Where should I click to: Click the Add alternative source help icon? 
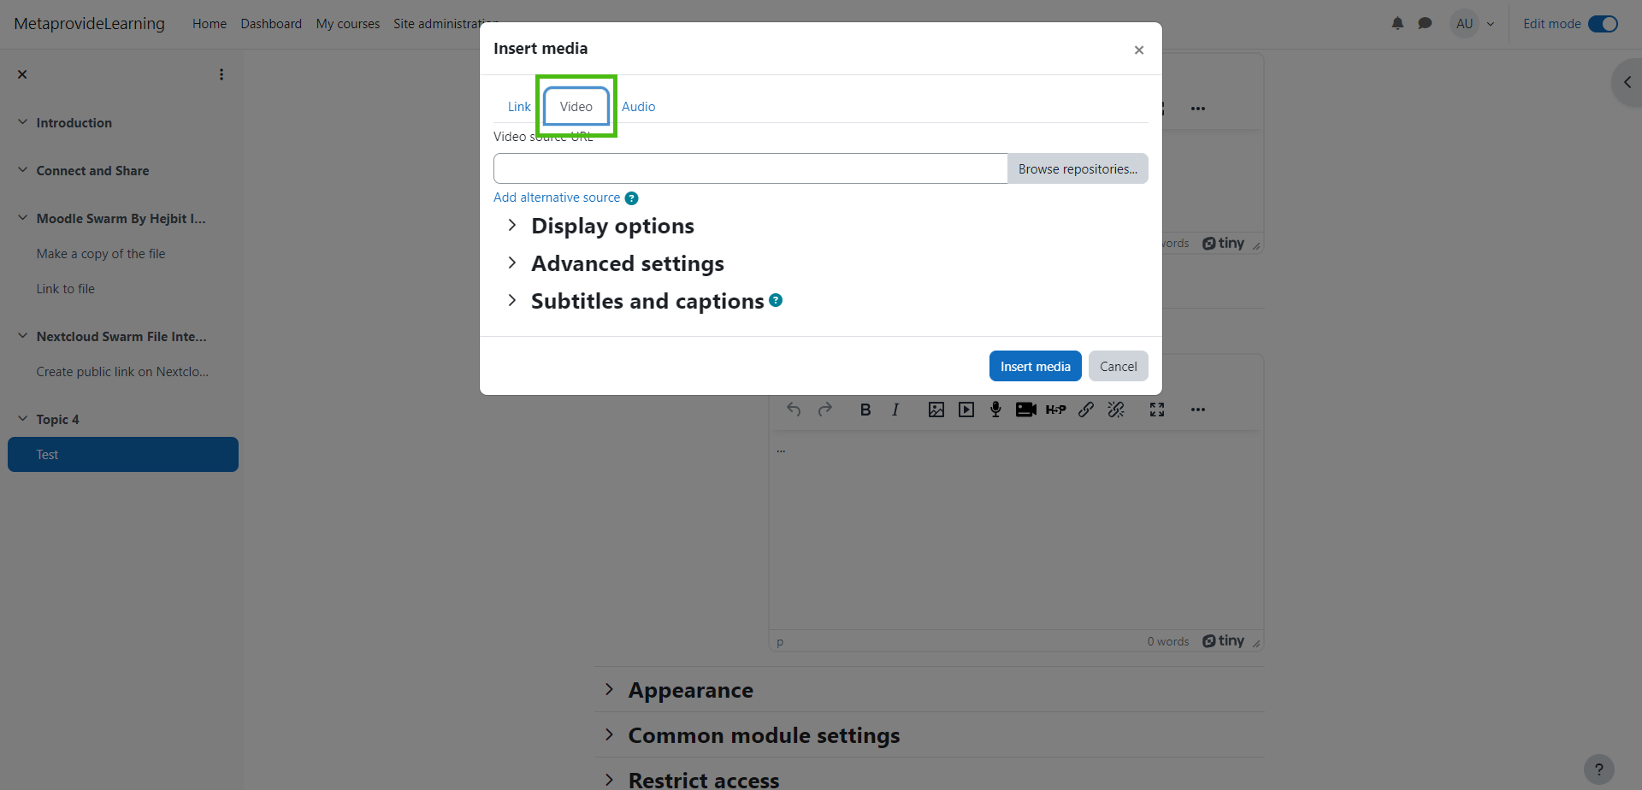[631, 198]
